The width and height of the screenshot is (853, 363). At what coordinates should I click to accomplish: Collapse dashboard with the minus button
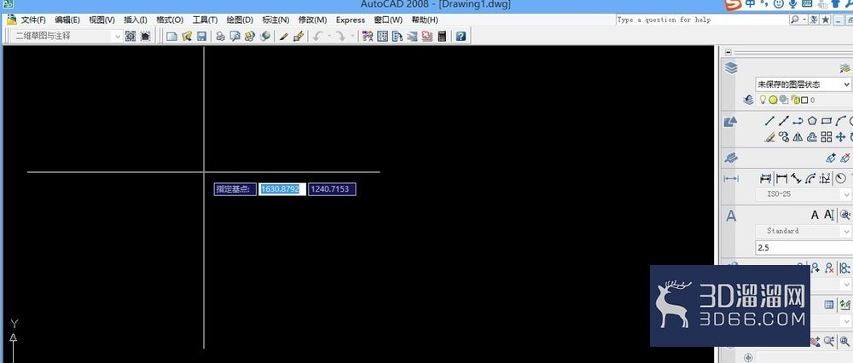coord(728,52)
